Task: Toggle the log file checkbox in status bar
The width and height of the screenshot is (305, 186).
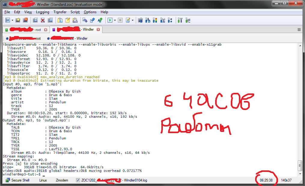Action: point(78,180)
